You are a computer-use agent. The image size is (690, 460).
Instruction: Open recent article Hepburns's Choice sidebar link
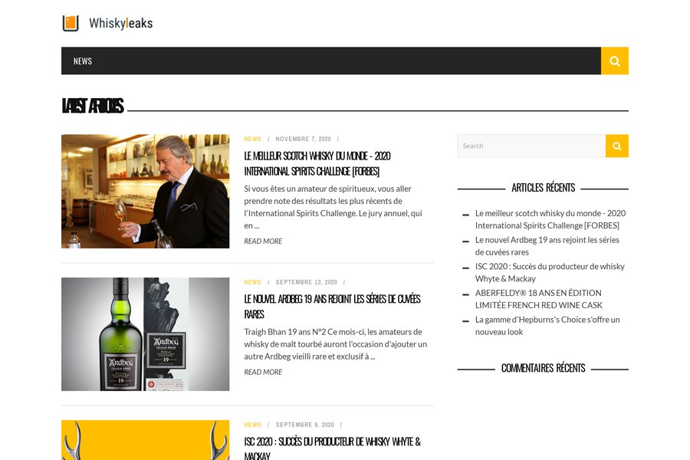[547, 326]
